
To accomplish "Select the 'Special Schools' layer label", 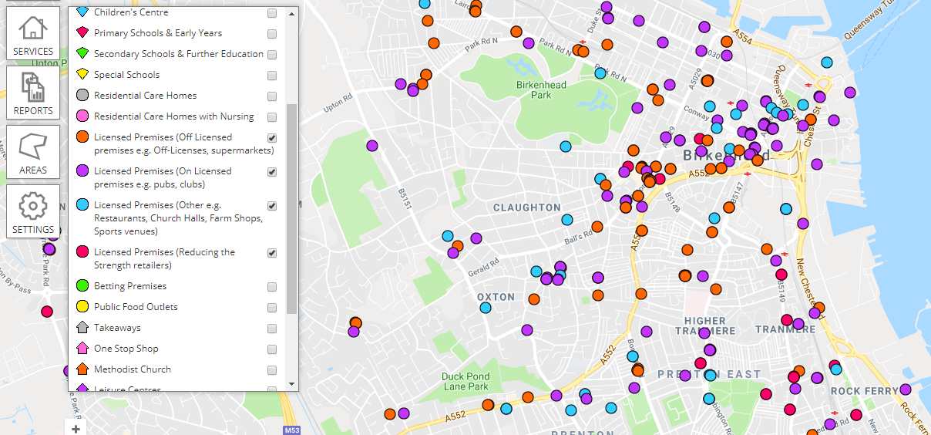I will pos(126,75).
